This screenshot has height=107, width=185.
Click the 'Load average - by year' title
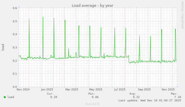tap(92, 6)
